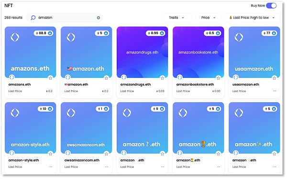Favorite amazons.eth with its star icon
This screenshot has width=287, height=179.
pos(50,78)
